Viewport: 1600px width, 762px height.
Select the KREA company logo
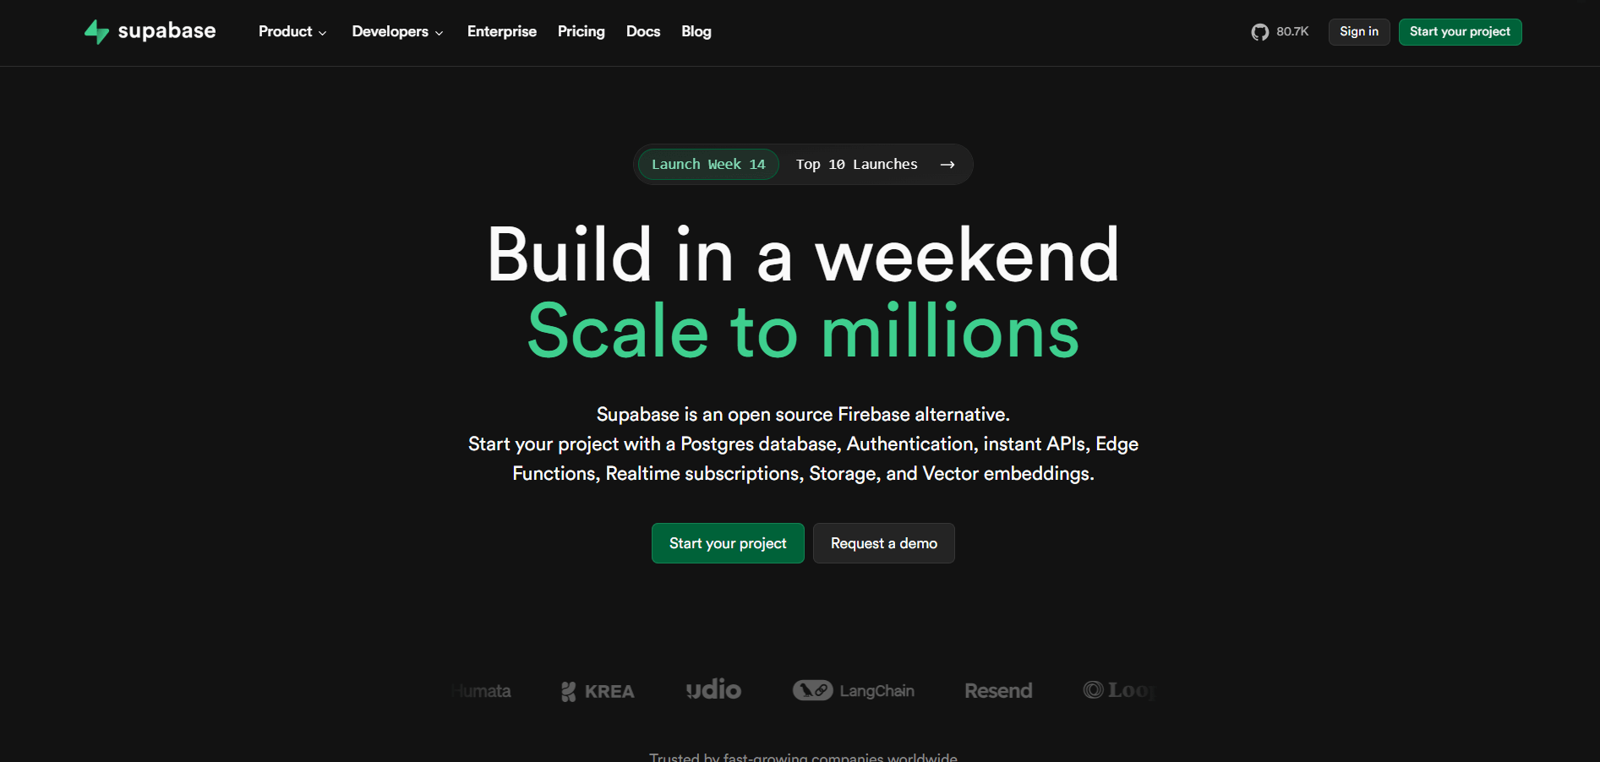(598, 691)
